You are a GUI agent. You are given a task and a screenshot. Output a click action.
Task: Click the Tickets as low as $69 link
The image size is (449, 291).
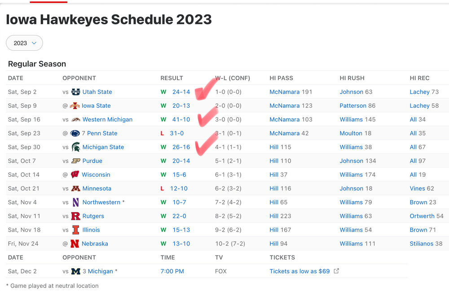click(299, 271)
